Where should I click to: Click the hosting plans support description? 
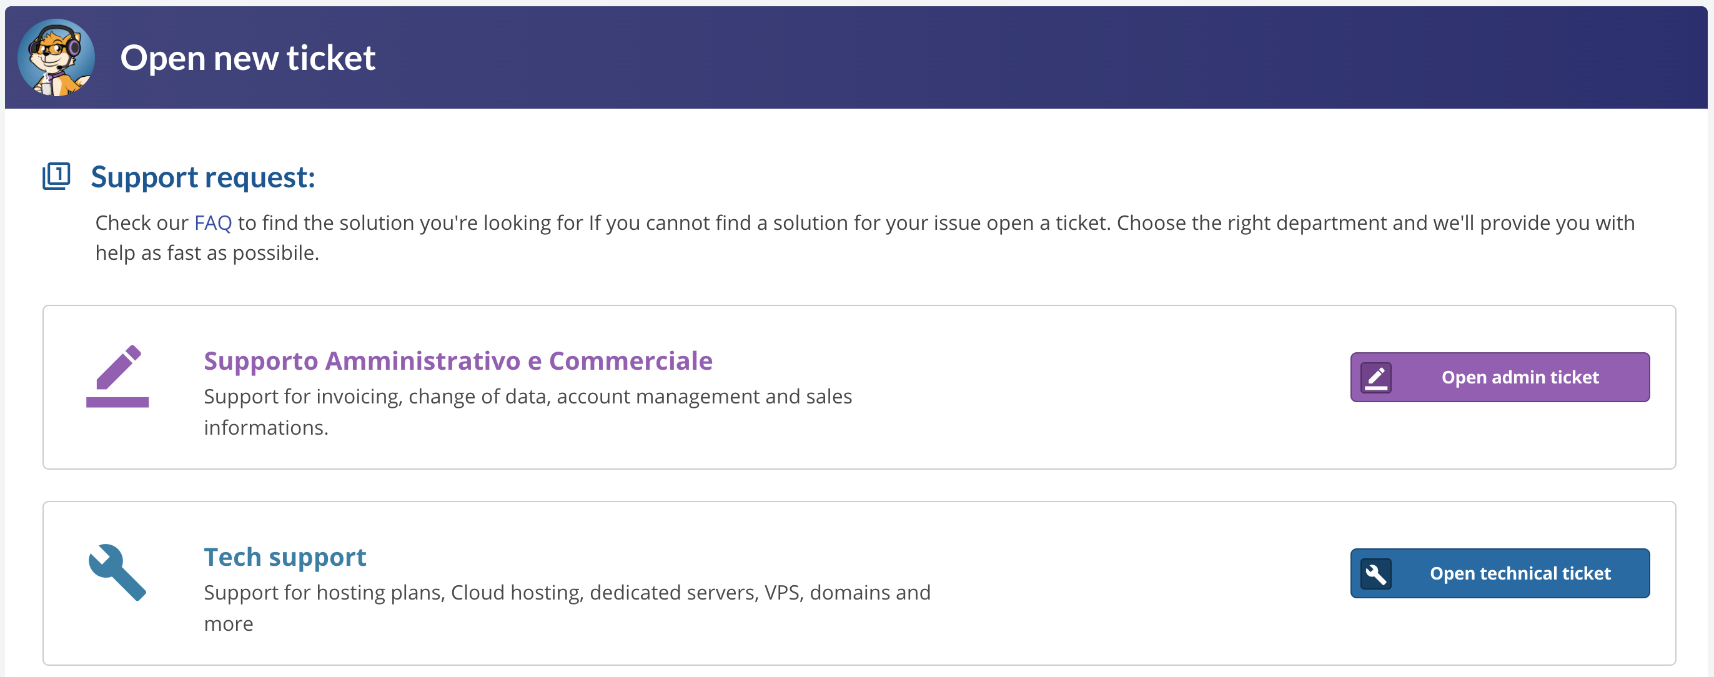point(567,608)
